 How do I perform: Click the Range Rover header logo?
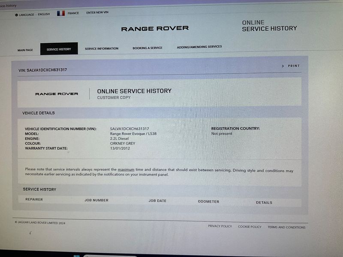coord(155,28)
